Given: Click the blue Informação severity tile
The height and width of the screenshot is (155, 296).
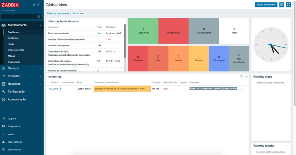Looking at the screenshot, I should 219,59.
